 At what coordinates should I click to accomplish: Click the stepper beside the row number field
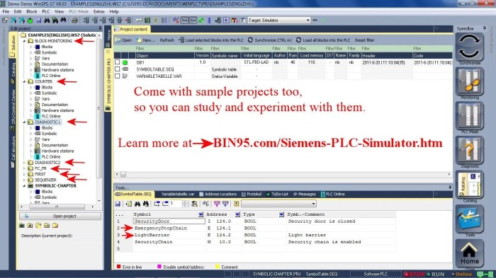(185, 204)
